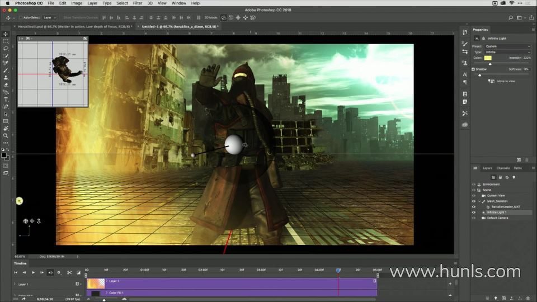The width and height of the screenshot is (537, 302).
Task: Click Move to view button
Action: pos(502,81)
